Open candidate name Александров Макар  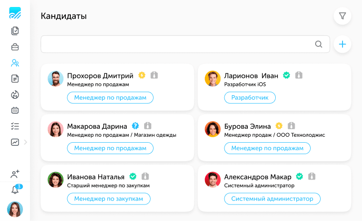258,177
